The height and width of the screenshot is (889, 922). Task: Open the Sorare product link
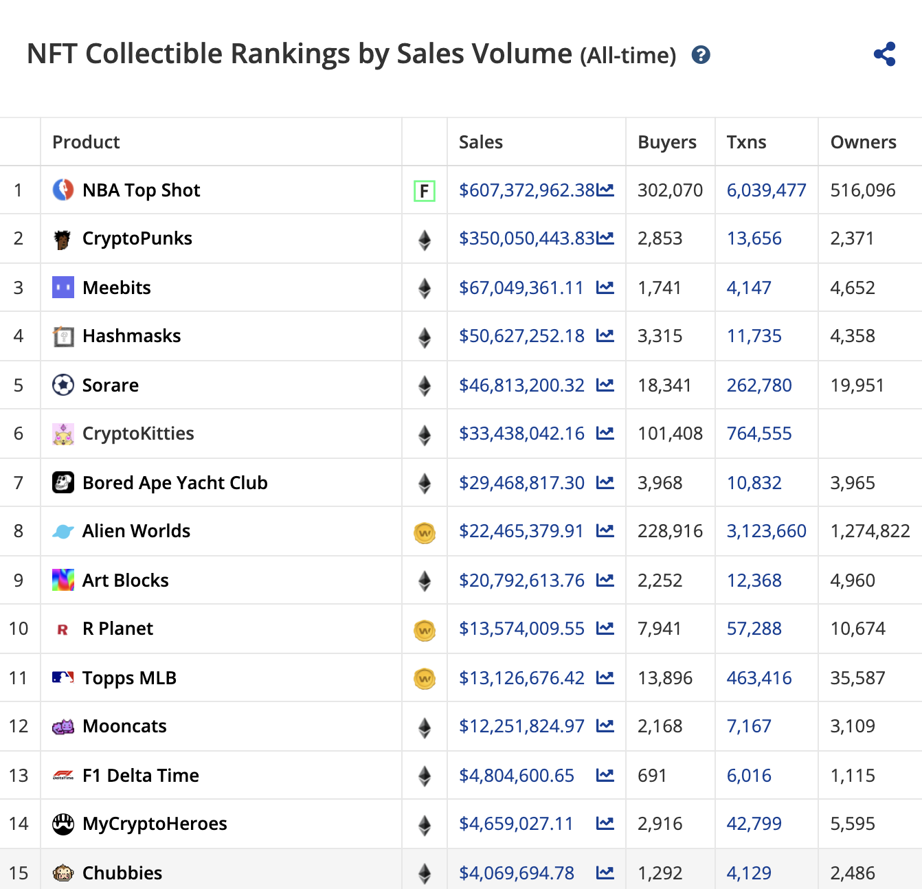click(111, 385)
